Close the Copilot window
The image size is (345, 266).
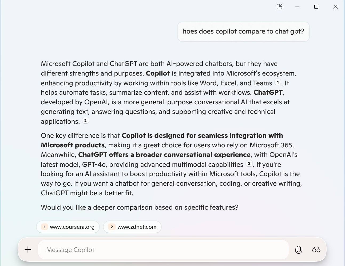point(335,7)
